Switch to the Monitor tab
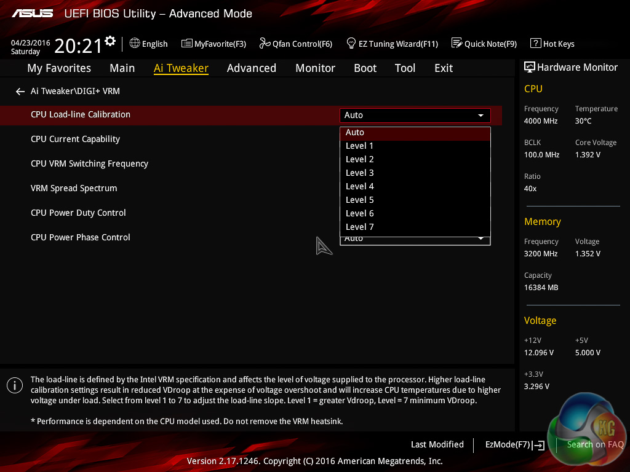 315,68
